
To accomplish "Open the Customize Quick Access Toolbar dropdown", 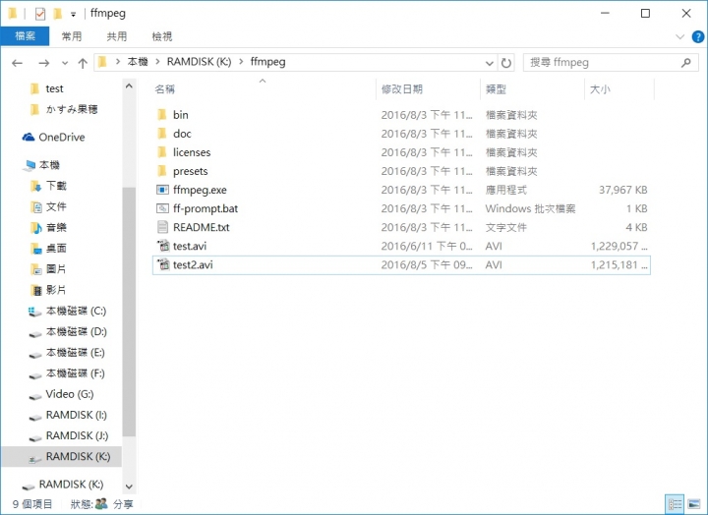I will point(73,15).
